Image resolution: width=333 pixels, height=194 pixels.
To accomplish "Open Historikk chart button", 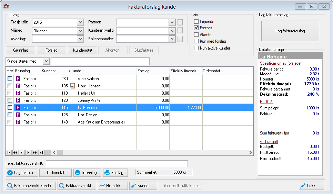I will [113, 186].
